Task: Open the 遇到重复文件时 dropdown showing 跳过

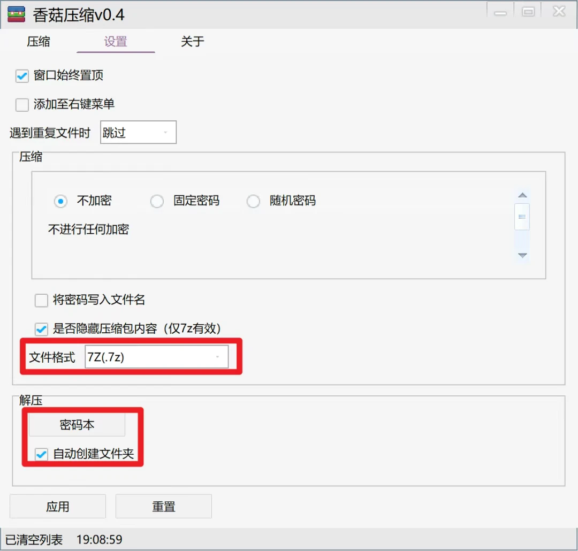Action: point(138,133)
